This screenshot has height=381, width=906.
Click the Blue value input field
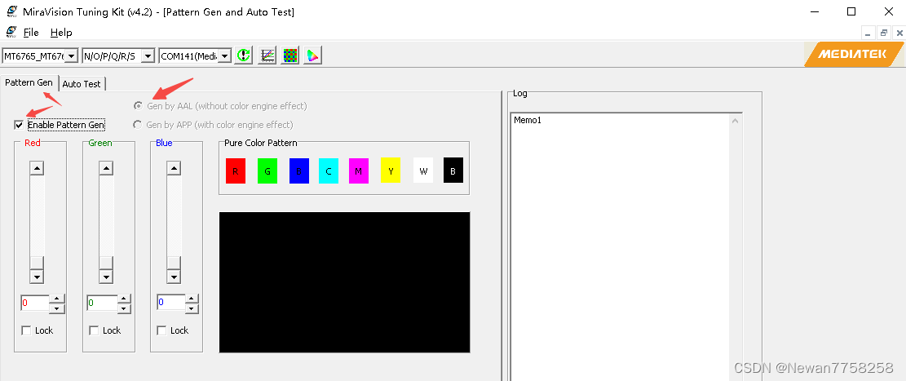click(x=171, y=303)
